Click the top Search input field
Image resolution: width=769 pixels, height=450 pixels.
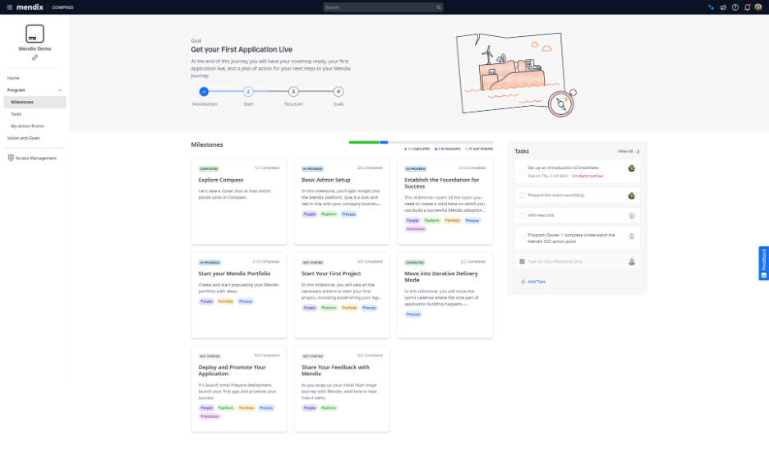[383, 7]
